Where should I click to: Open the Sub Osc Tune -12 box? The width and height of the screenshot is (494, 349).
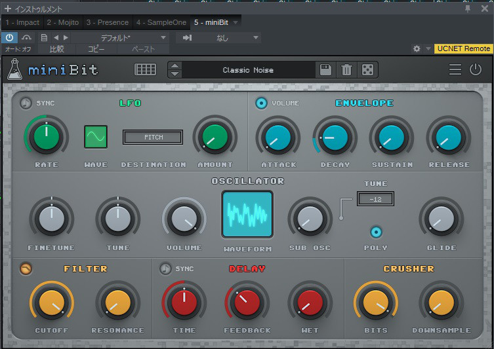(x=375, y=199)
